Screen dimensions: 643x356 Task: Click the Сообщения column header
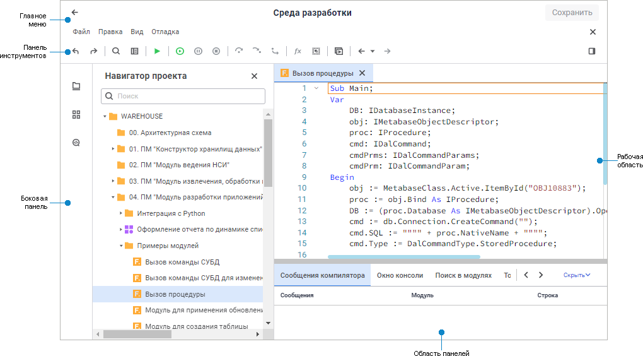tap(297, 295)
